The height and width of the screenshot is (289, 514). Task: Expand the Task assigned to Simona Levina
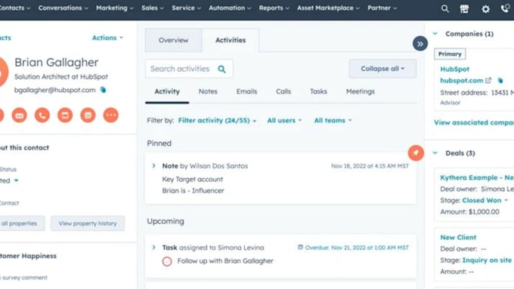tap(153, 247)
